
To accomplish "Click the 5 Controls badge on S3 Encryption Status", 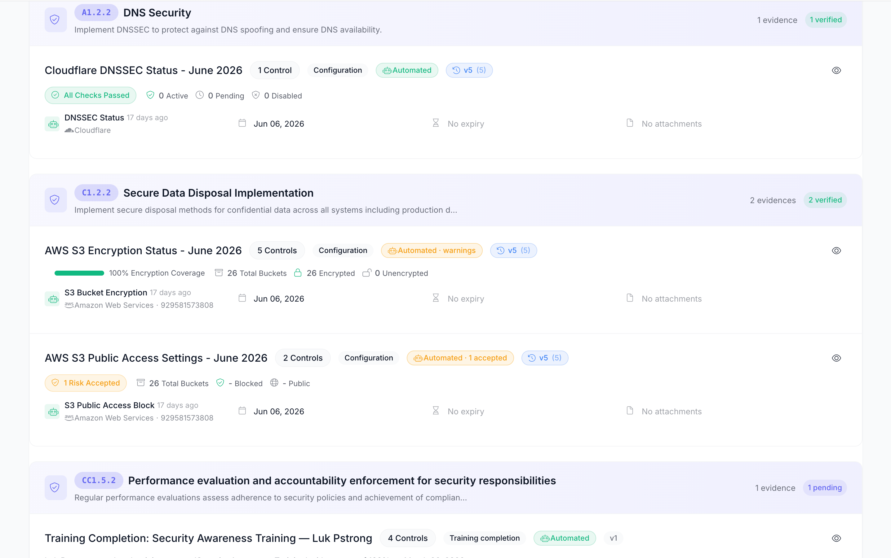I will 277,251.
